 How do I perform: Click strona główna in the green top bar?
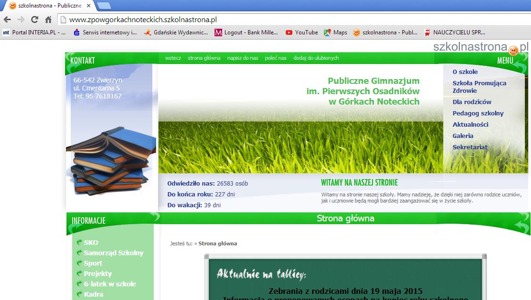click(x=204, y=58)
